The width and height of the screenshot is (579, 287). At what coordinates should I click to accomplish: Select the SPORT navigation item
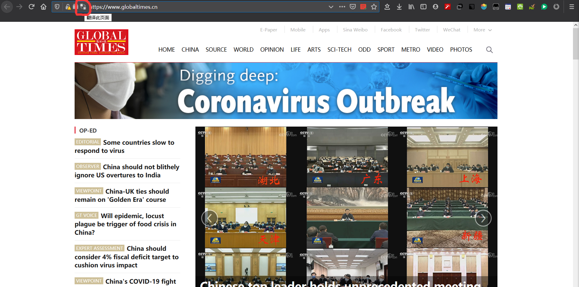coord(386,50)
